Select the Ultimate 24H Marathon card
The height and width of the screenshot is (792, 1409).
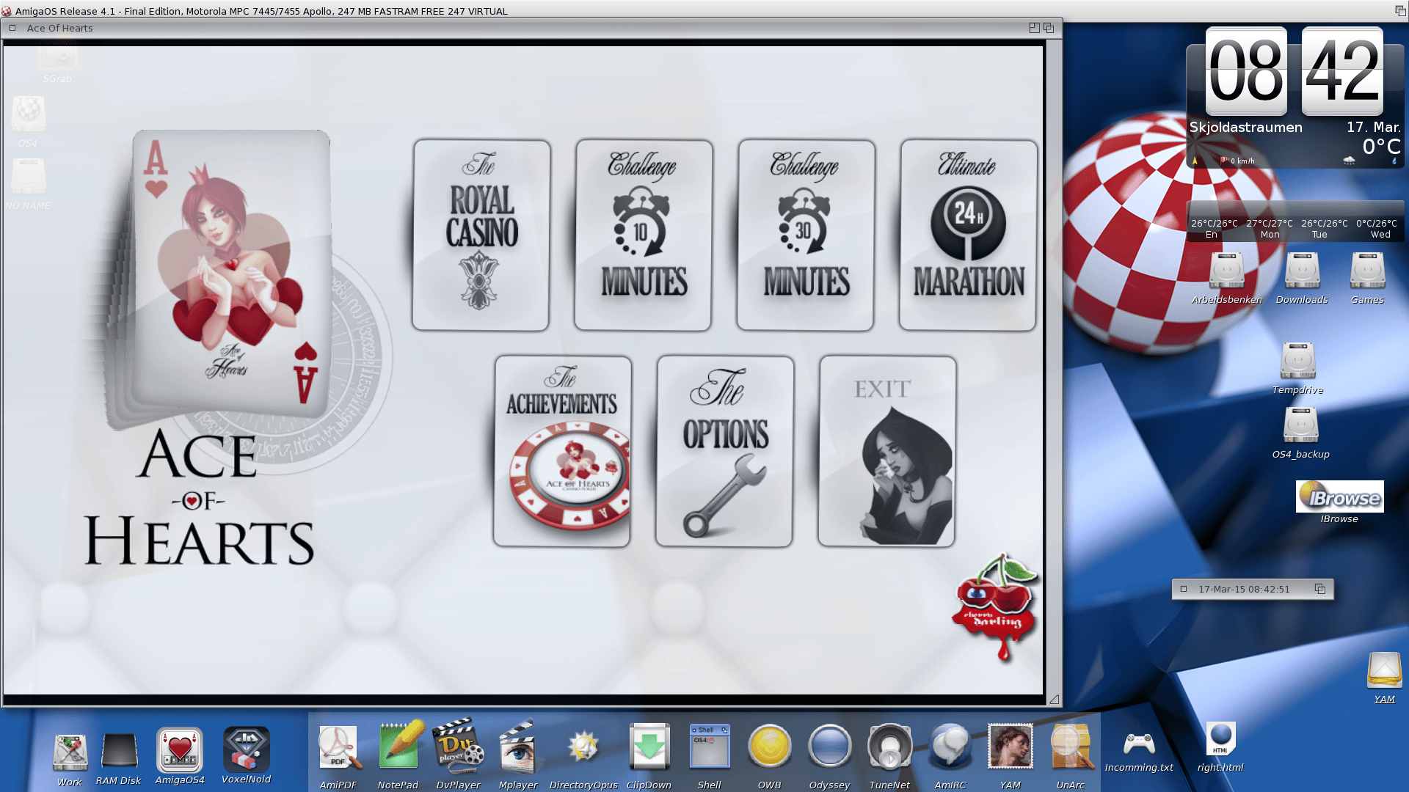(968, 235)
